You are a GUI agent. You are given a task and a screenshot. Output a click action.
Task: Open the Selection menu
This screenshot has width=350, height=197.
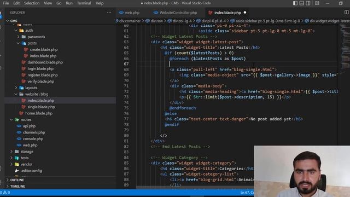(32, 3)
